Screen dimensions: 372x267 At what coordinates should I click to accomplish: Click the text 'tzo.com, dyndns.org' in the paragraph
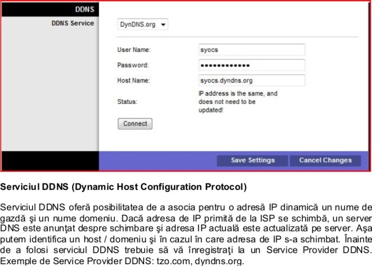click(x=200, y=261)
